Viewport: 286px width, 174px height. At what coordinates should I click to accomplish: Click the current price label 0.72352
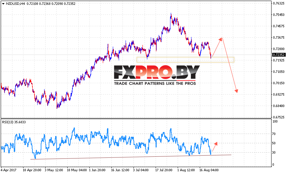[279, 55]
